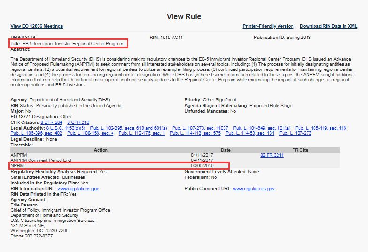368x252 pixels.
Task: Open the 82 FR 3211 FR citation
Action: 272,155
